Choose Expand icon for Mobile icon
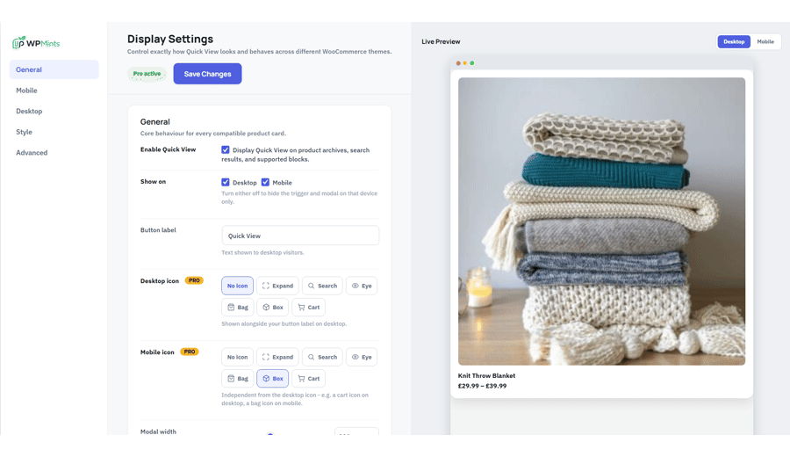Viewport: 790px width, 457px height. click(x=277, y=357)
